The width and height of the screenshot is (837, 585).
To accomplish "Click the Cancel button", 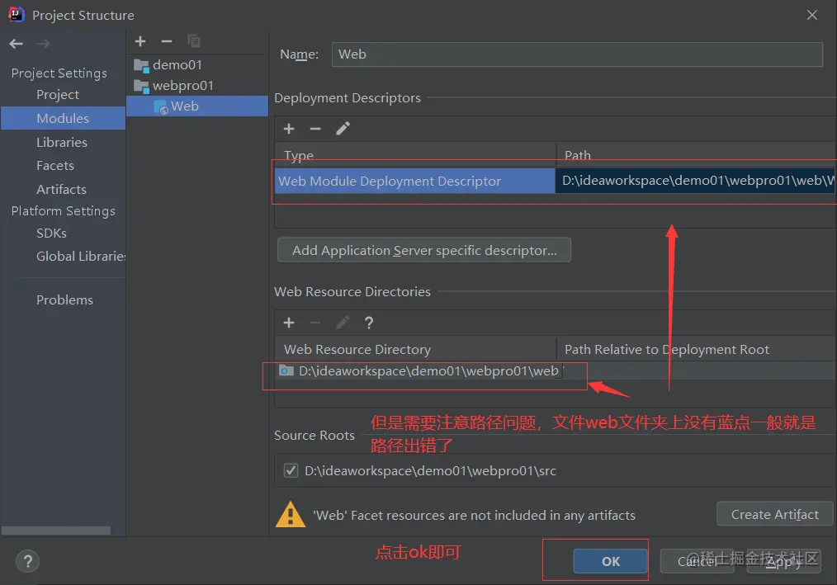I will coord(697,561).
